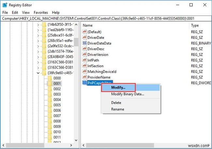The width and height of the screenshot is (212, 149).
Task: Click the folder icon of key 0010
Action: click(50, 132)
